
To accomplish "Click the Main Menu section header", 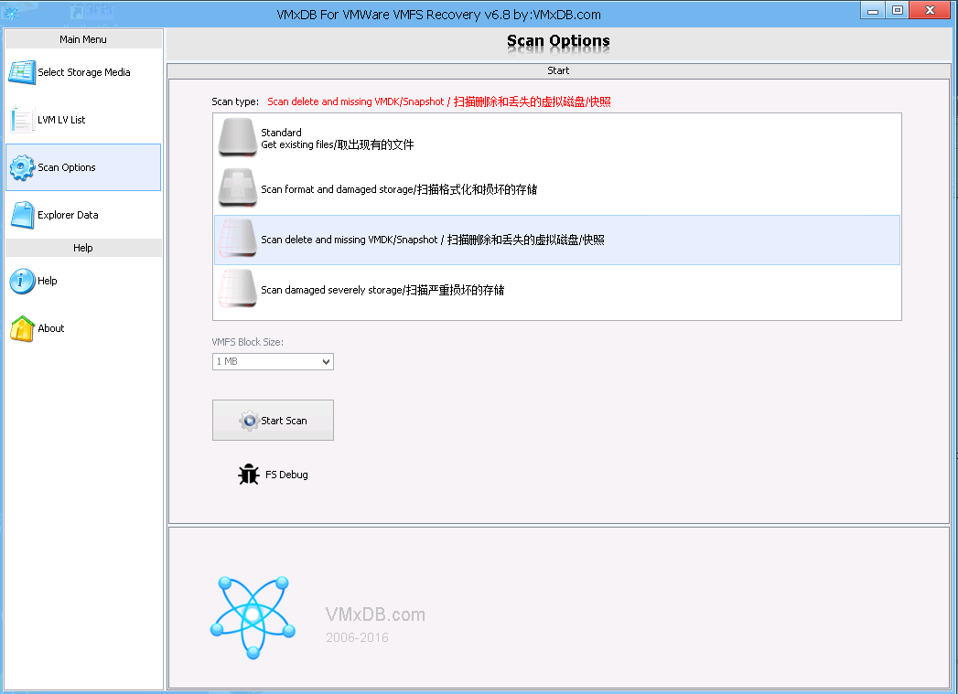I will [x=83, y=39].
